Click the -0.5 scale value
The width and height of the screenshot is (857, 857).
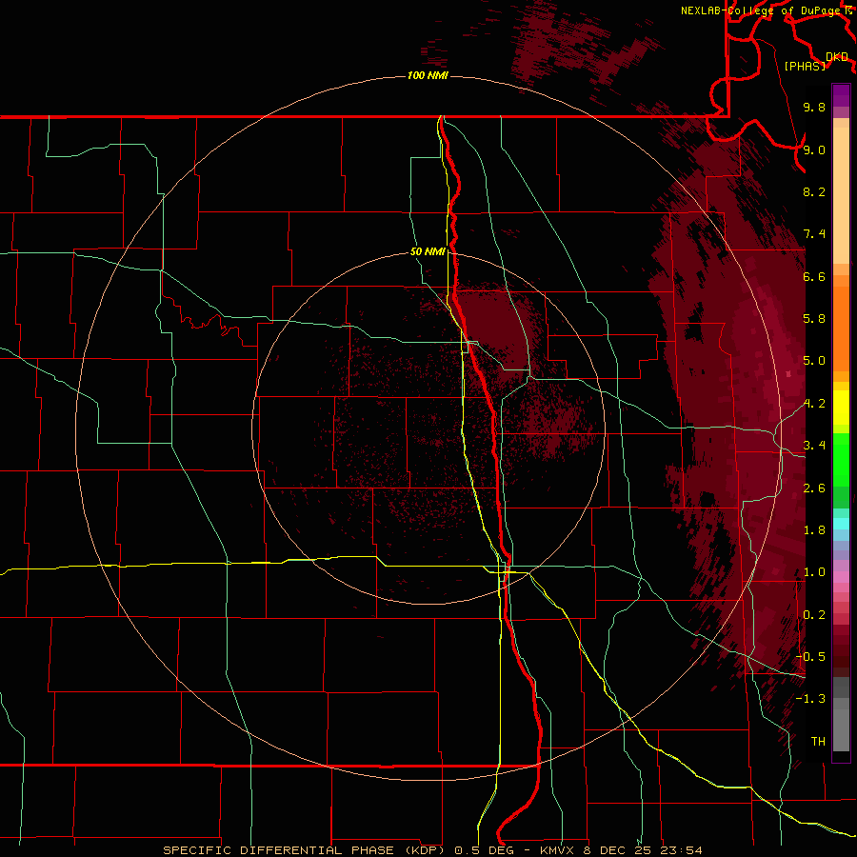tap(810, 657)
